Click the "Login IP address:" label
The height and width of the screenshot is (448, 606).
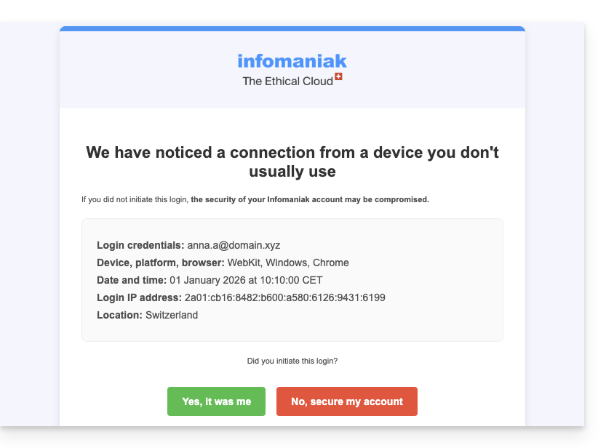click(x=139, y=297)
